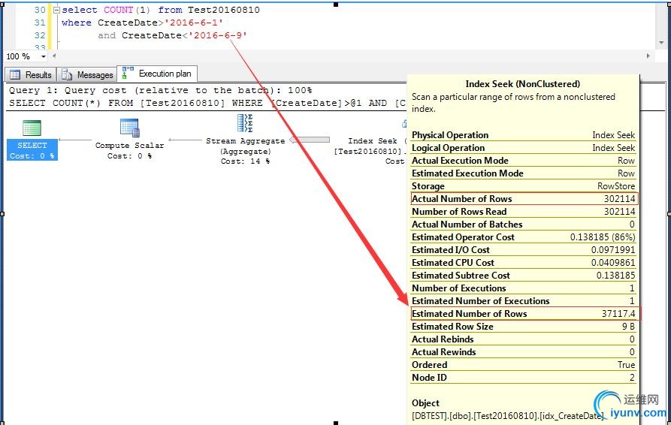The width and height of the screenshot is (671, 425).
Task: Click the Ordered True row
Action: [524, 365]
